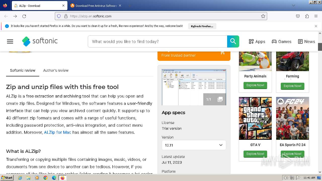The width and height of the screenshot is (322, 181).
Task: Open the Farming game thumbnail
Action: [x=292, y=61]
